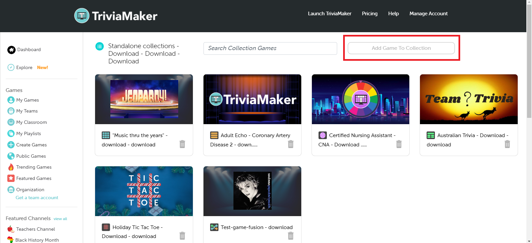Image resolution: width=532 pixels, height=243 pixels.
Task: Click the Create Games plus icon
Action: coord(11,145)
